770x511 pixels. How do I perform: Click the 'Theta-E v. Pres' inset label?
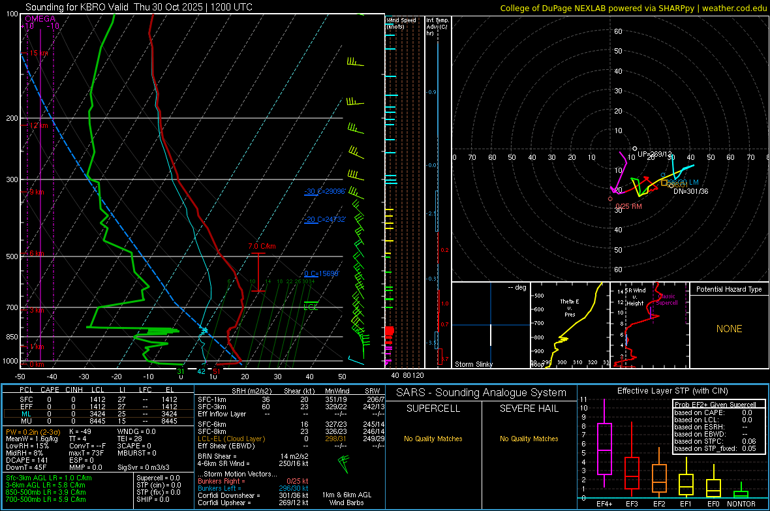pyautogui.click(x=570, y=307)
